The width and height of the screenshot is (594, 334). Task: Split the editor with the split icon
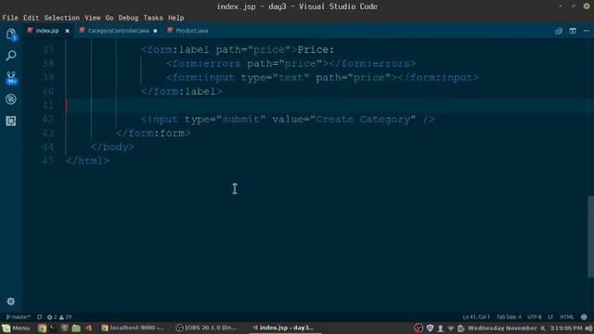click(x=573, y=31)
